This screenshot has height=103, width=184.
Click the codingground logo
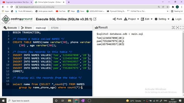17,19
